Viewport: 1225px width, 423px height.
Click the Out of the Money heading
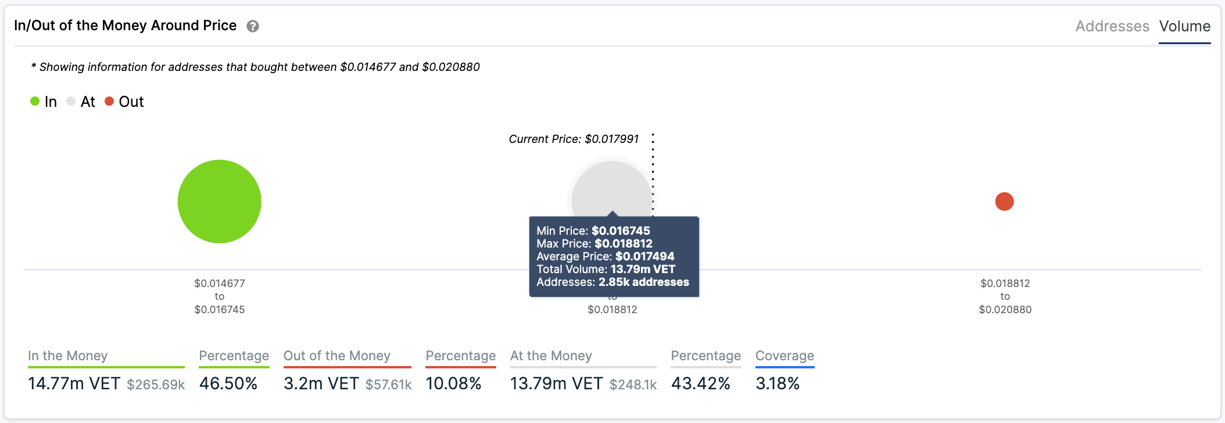(337, 356)
